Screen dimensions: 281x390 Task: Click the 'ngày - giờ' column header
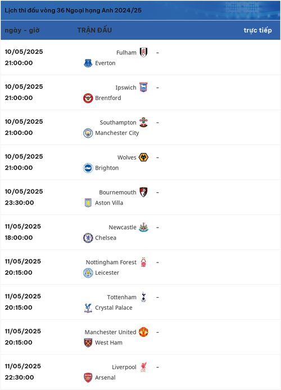pos(22,30)
